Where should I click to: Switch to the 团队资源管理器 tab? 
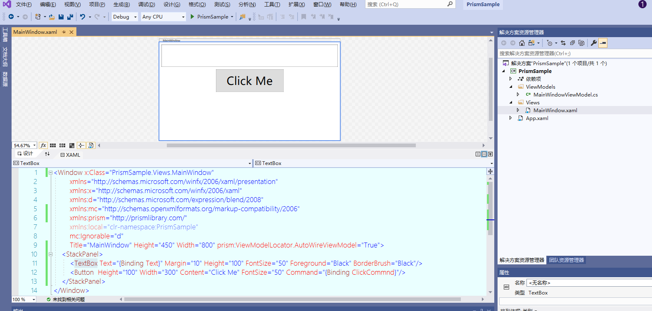pos(566,260)
